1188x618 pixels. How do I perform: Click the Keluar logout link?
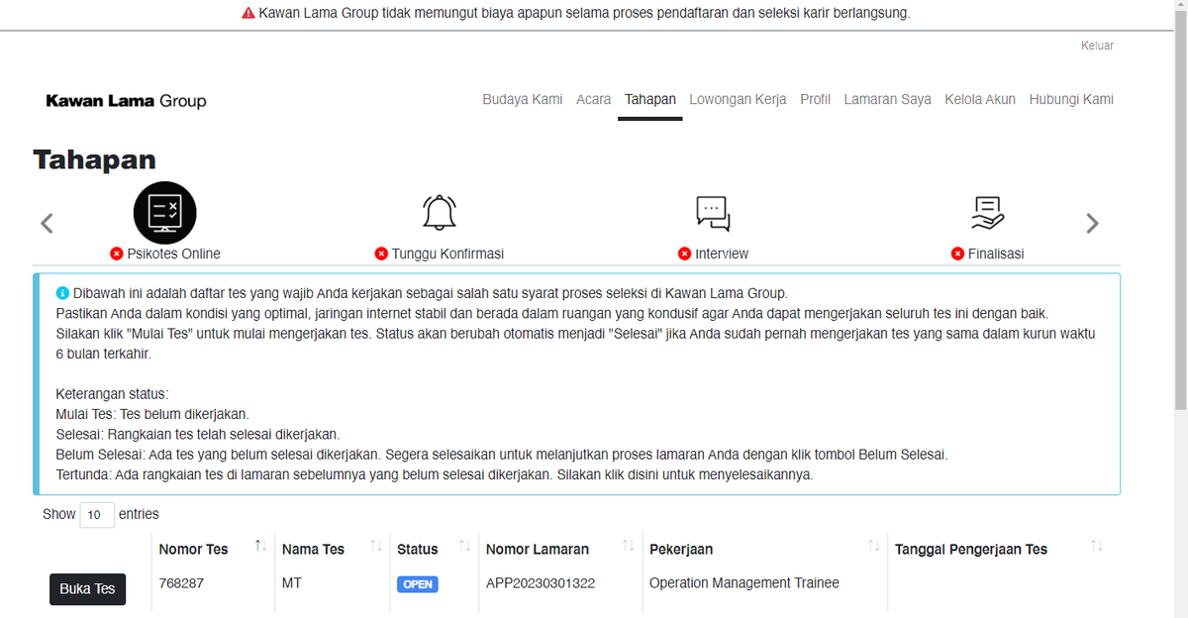(x=1097, y=46)
